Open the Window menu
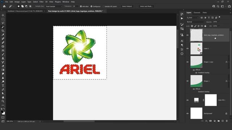 pos(66,2)
